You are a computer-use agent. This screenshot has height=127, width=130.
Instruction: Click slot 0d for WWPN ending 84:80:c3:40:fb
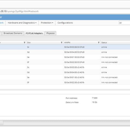tap(28, 72)
